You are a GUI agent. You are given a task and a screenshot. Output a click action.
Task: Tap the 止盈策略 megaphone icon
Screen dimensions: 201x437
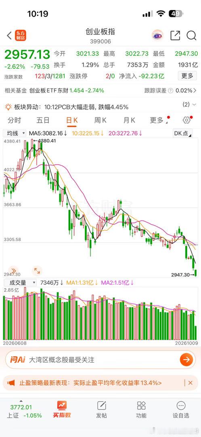pyautogui.click(x=11, y=383)
